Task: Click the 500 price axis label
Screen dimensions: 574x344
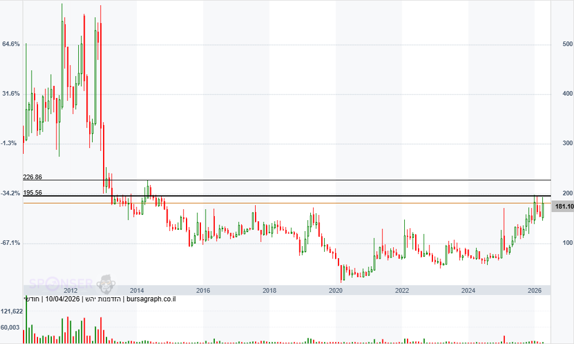Action: pos(568,44)
